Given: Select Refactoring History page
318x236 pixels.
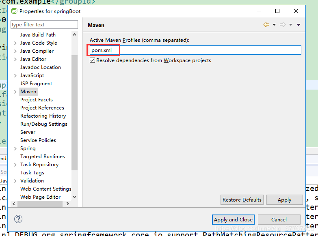Looking at the screenshot, I should click(x=43, y=116).
